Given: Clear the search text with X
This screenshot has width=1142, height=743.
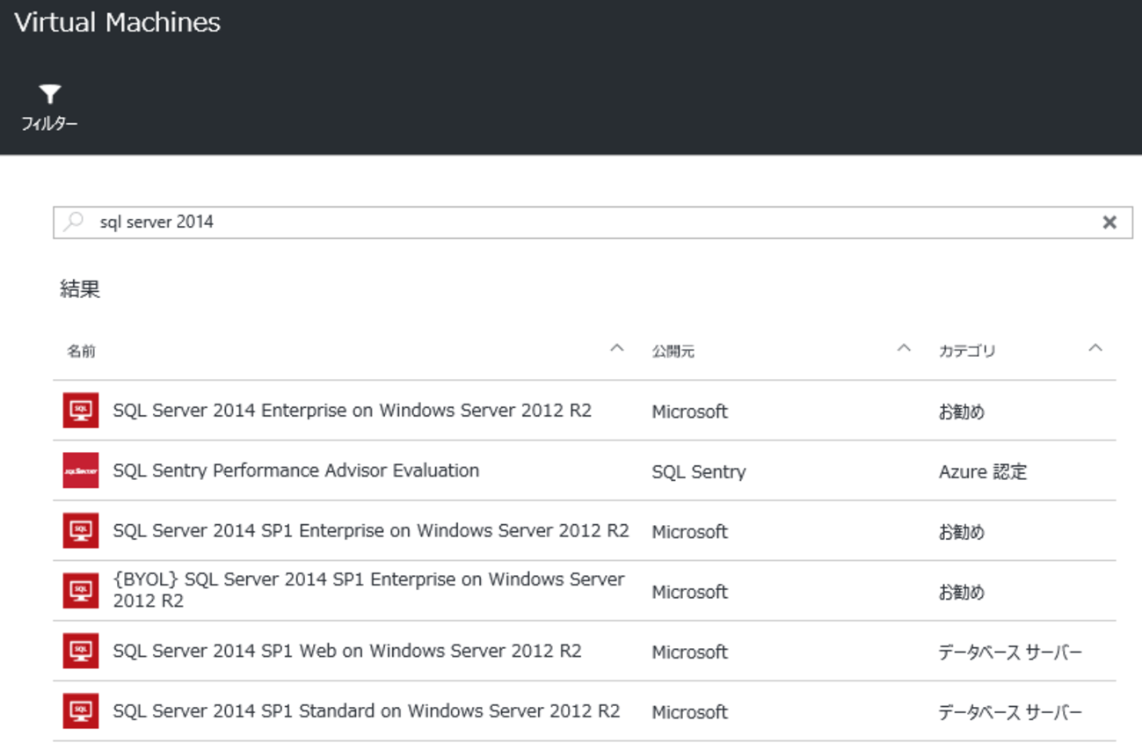Looking at the screenshot, I should click(1109, 222).
